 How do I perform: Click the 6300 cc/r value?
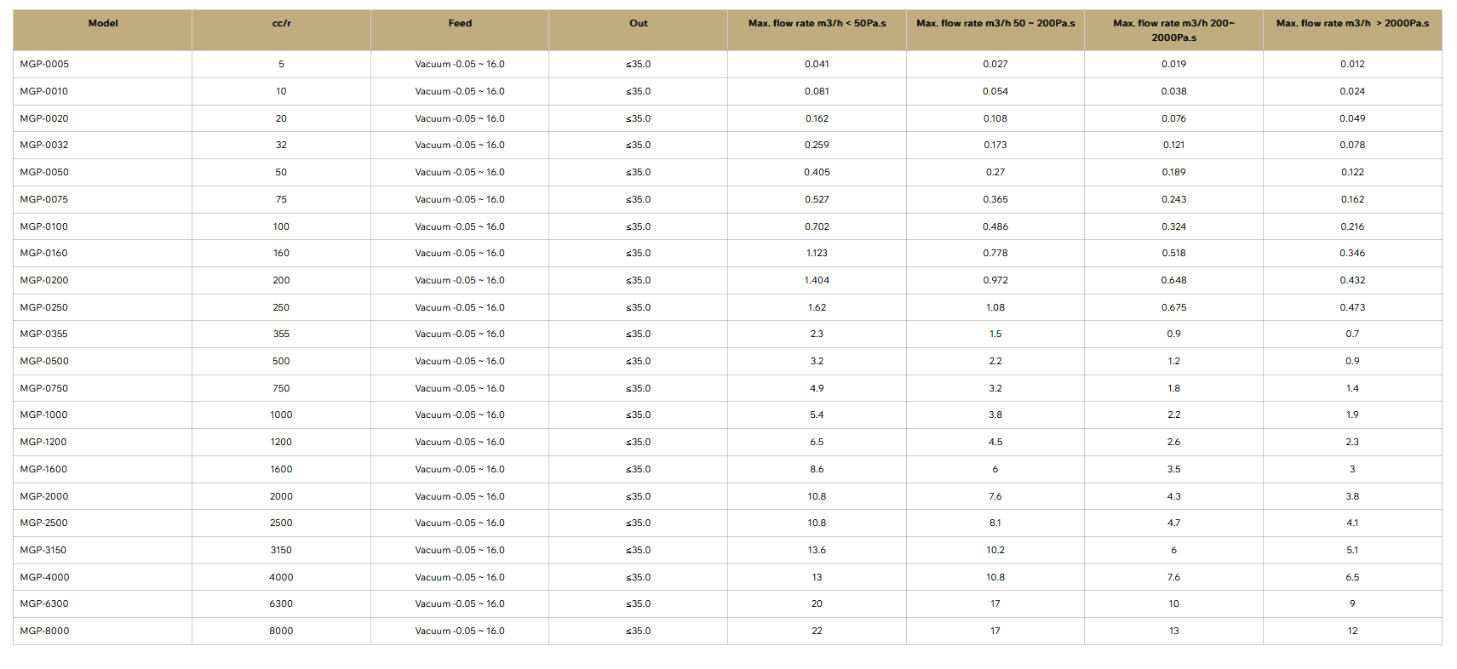click(281, 603)
